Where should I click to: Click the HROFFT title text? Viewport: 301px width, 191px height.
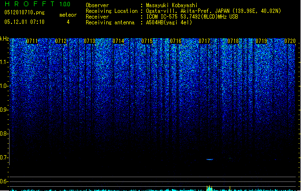tap(29, 4)
